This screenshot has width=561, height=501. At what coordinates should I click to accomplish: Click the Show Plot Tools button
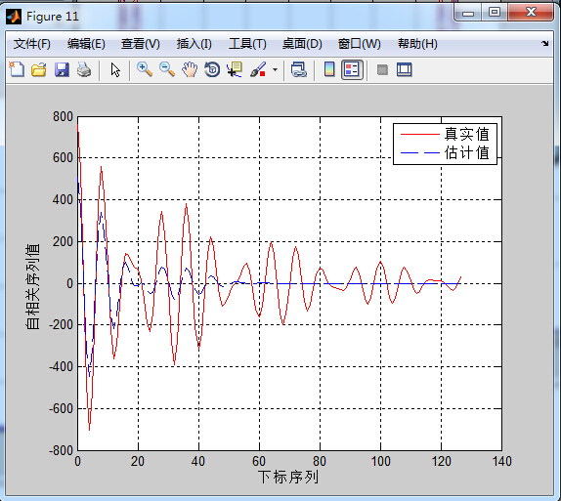click(x=405, y=69)
